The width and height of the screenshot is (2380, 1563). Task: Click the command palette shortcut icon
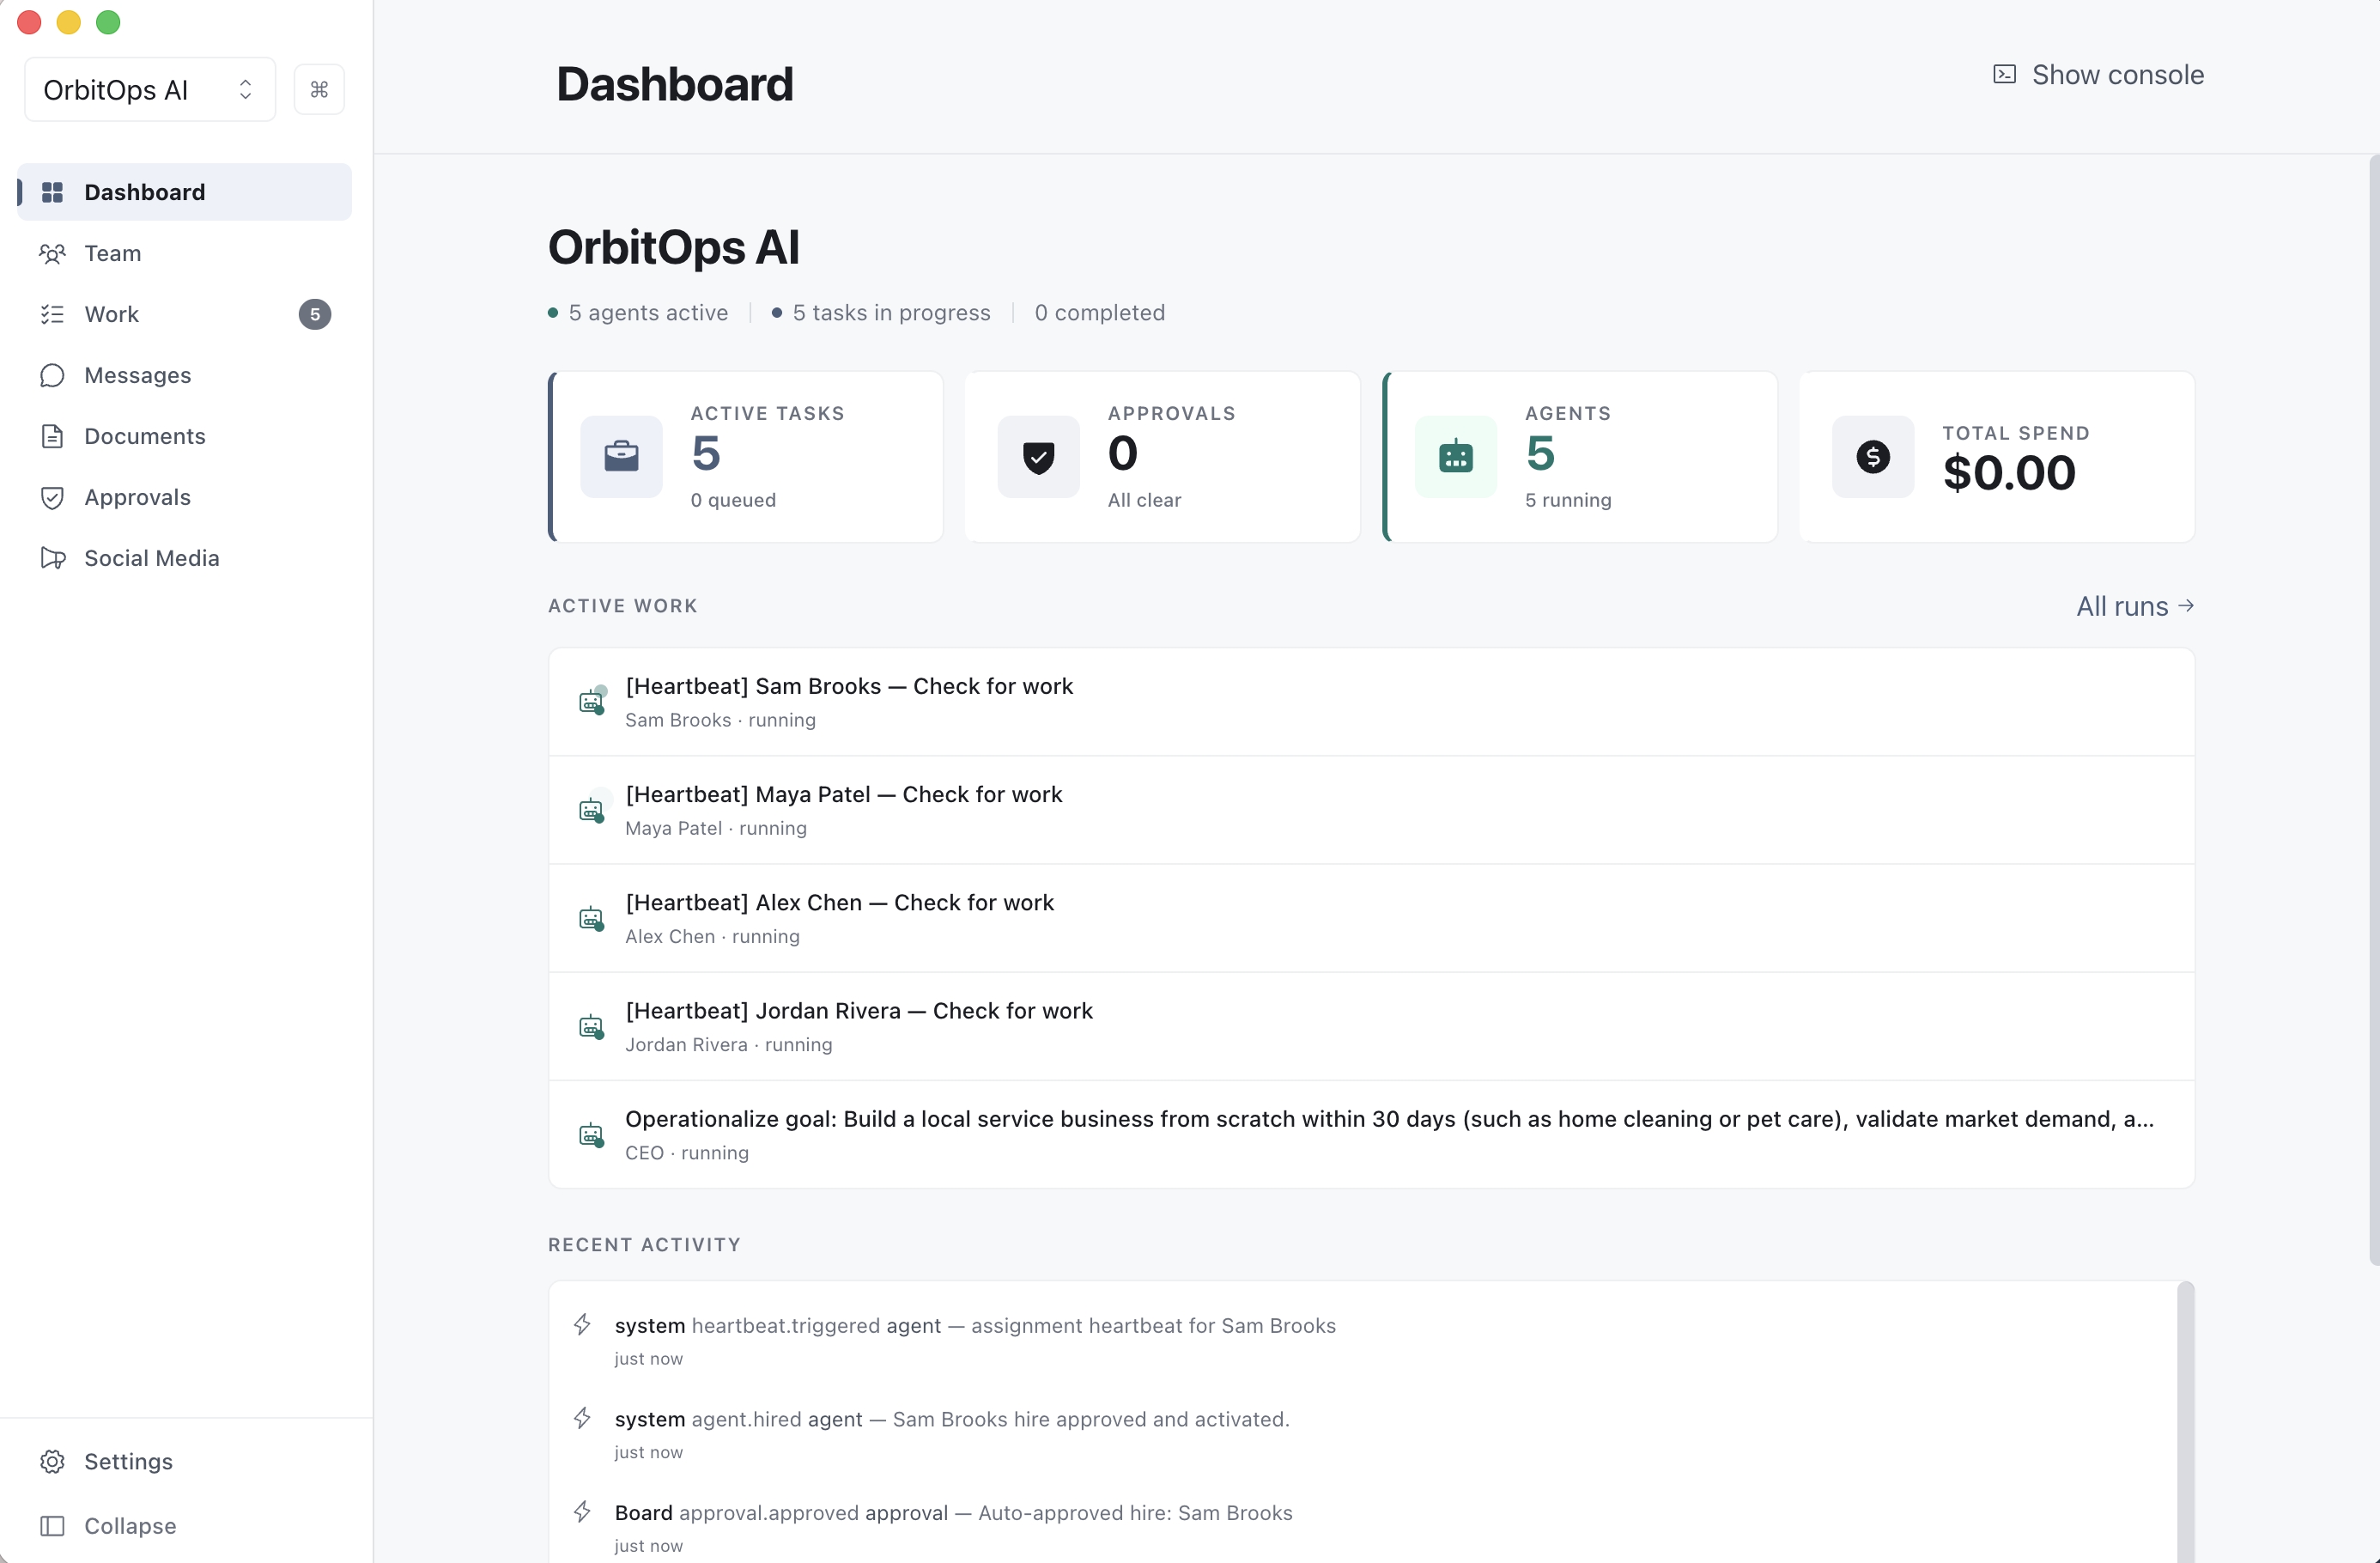tap(319, 90)
